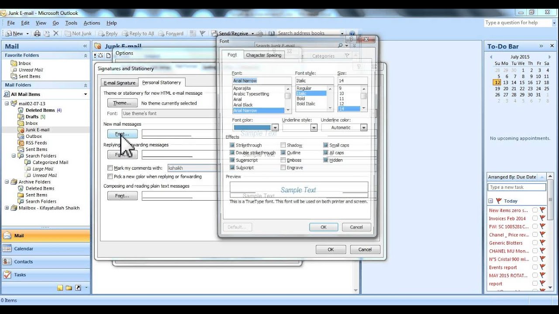Click the New mail toolbar icon
This screenshot has width=559, height=314.
pos(14,33)
